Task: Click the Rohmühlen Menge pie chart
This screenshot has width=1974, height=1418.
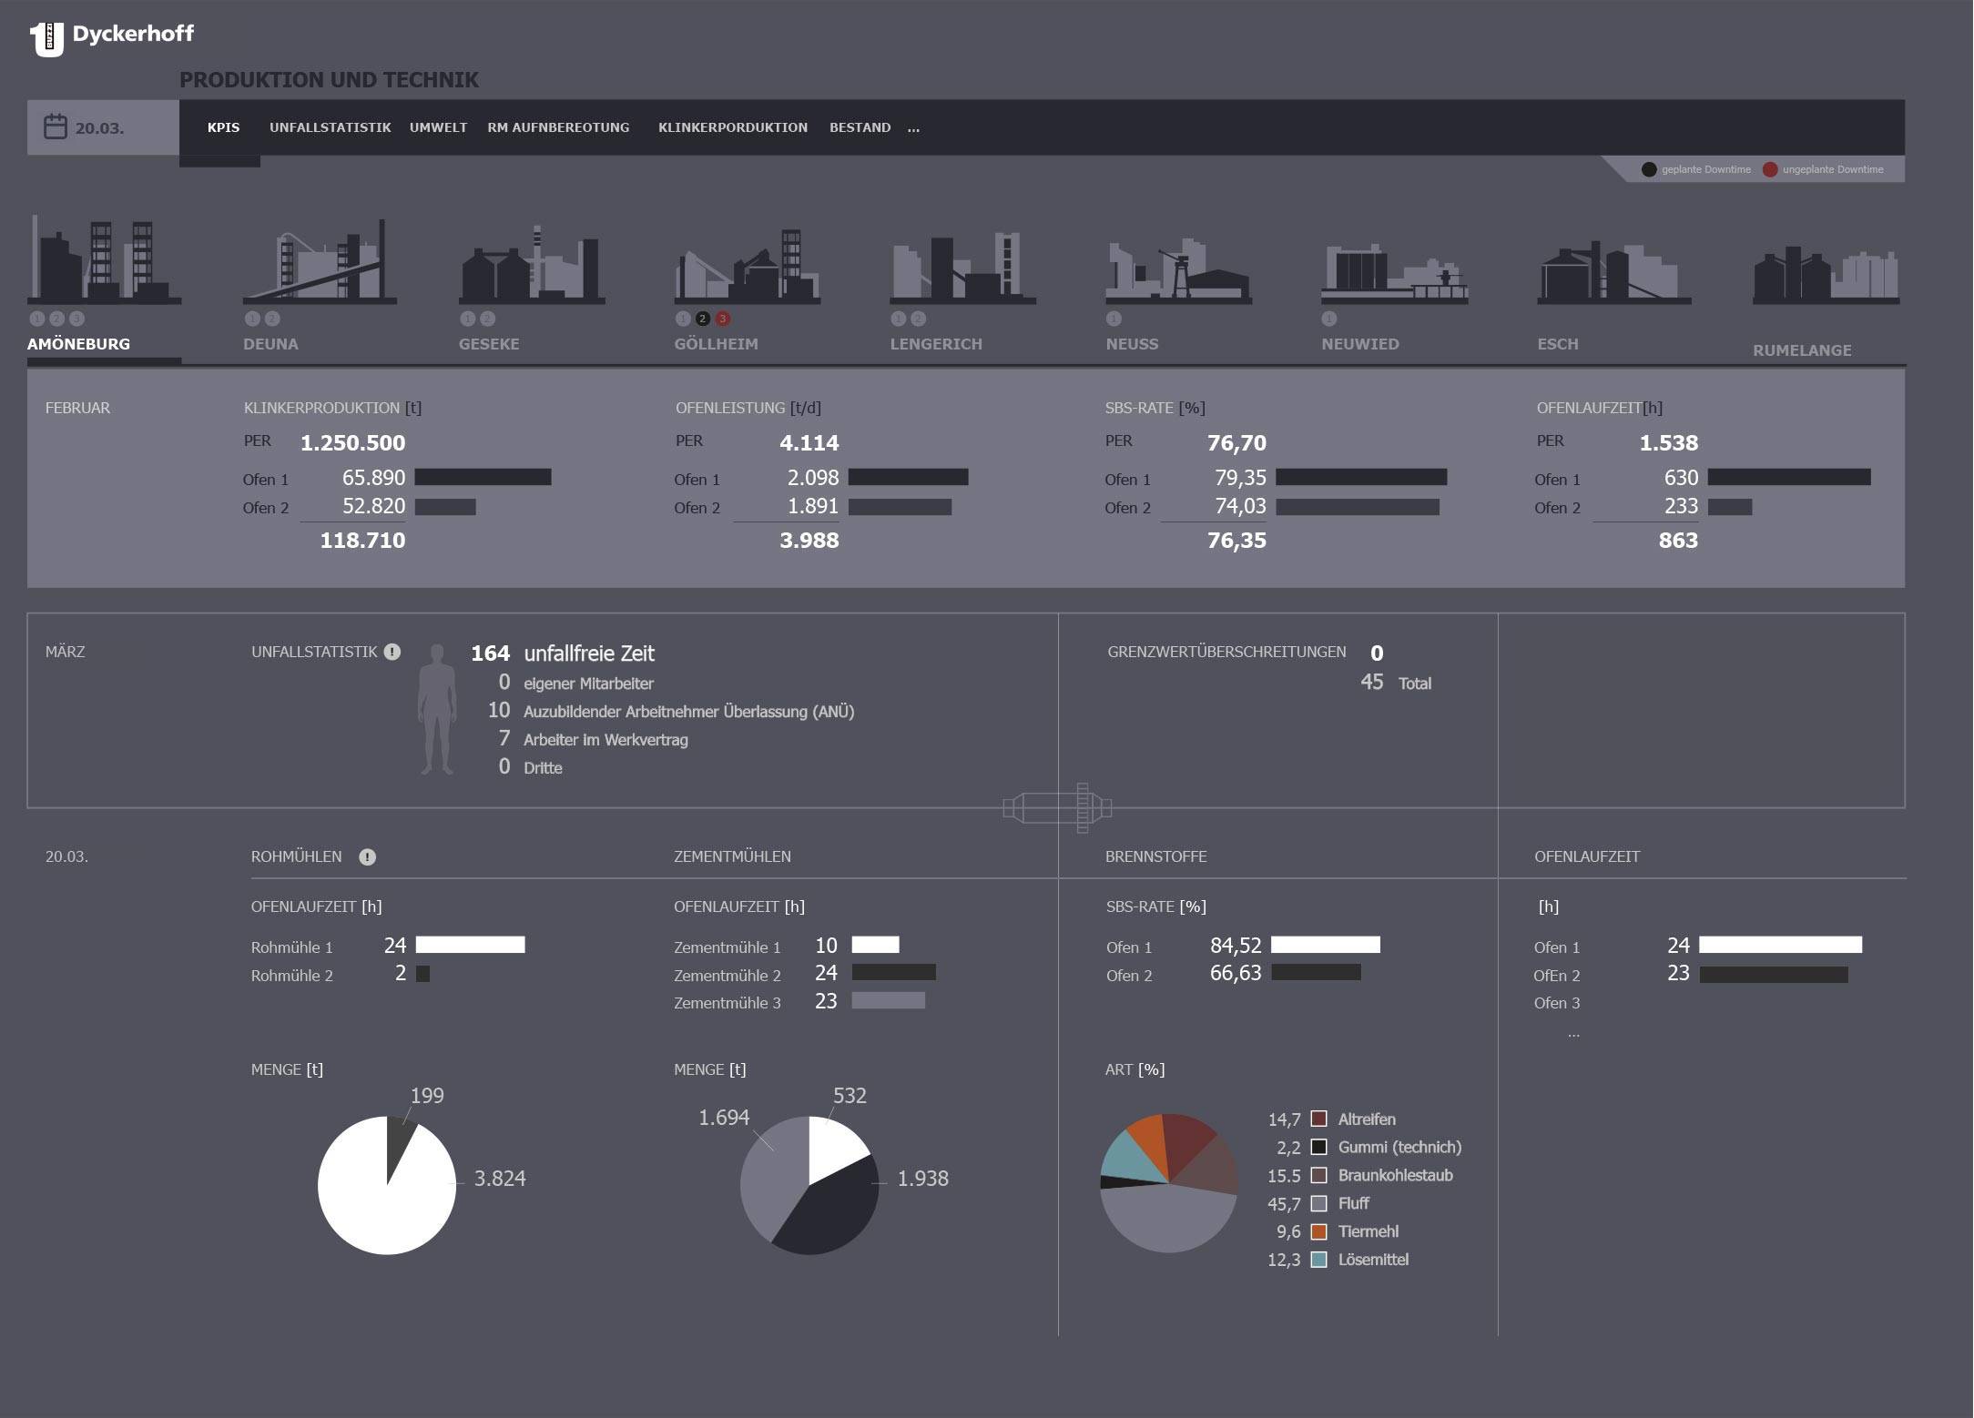Action: click(x=387, y=1185)
